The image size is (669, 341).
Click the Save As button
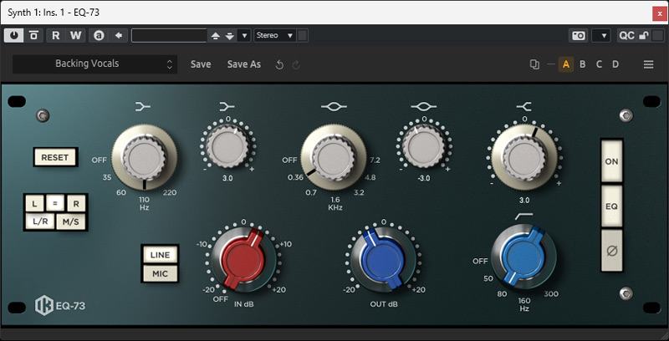pyautogui.click(x=243, y=64)
